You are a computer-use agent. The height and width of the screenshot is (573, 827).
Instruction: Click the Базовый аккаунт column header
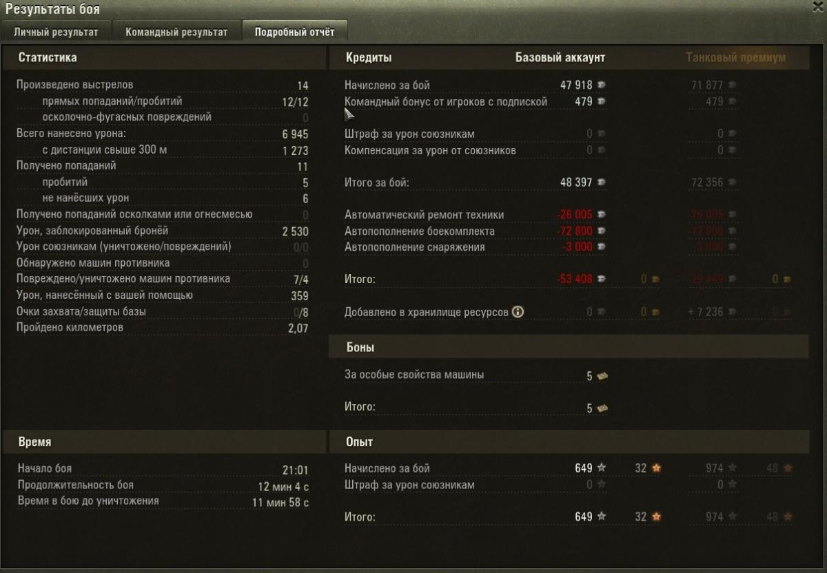point(560,58)
